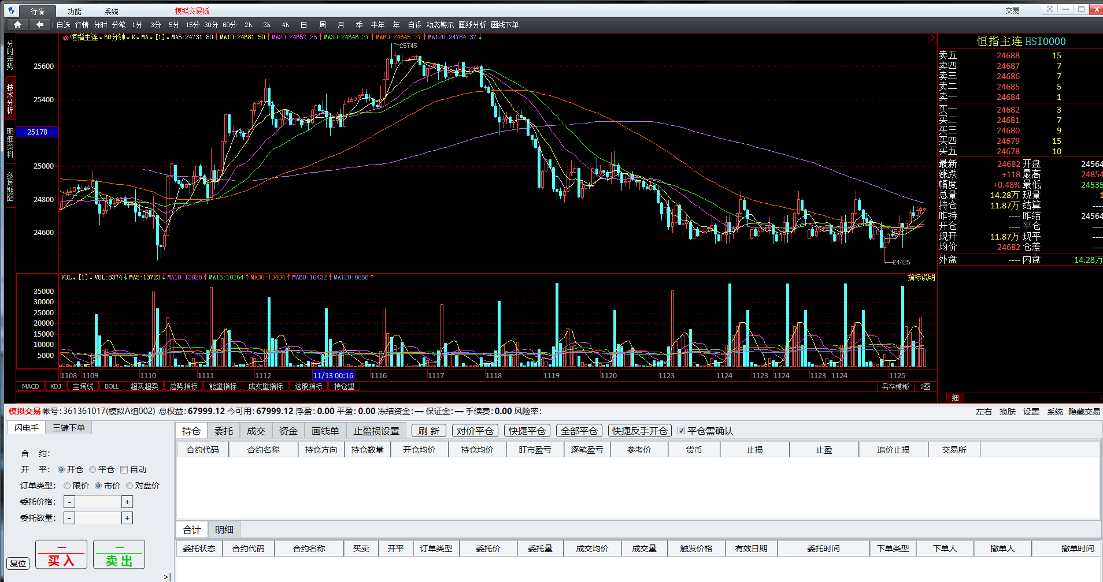Open the 系统 menu in title bar
Screen dimensions: 1103x582
click(x=112, y=11)
